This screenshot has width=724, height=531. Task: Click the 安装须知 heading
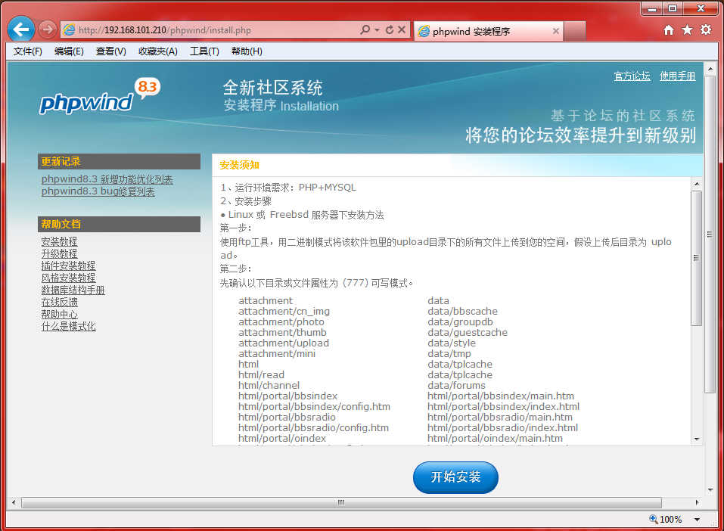[239, 166]
